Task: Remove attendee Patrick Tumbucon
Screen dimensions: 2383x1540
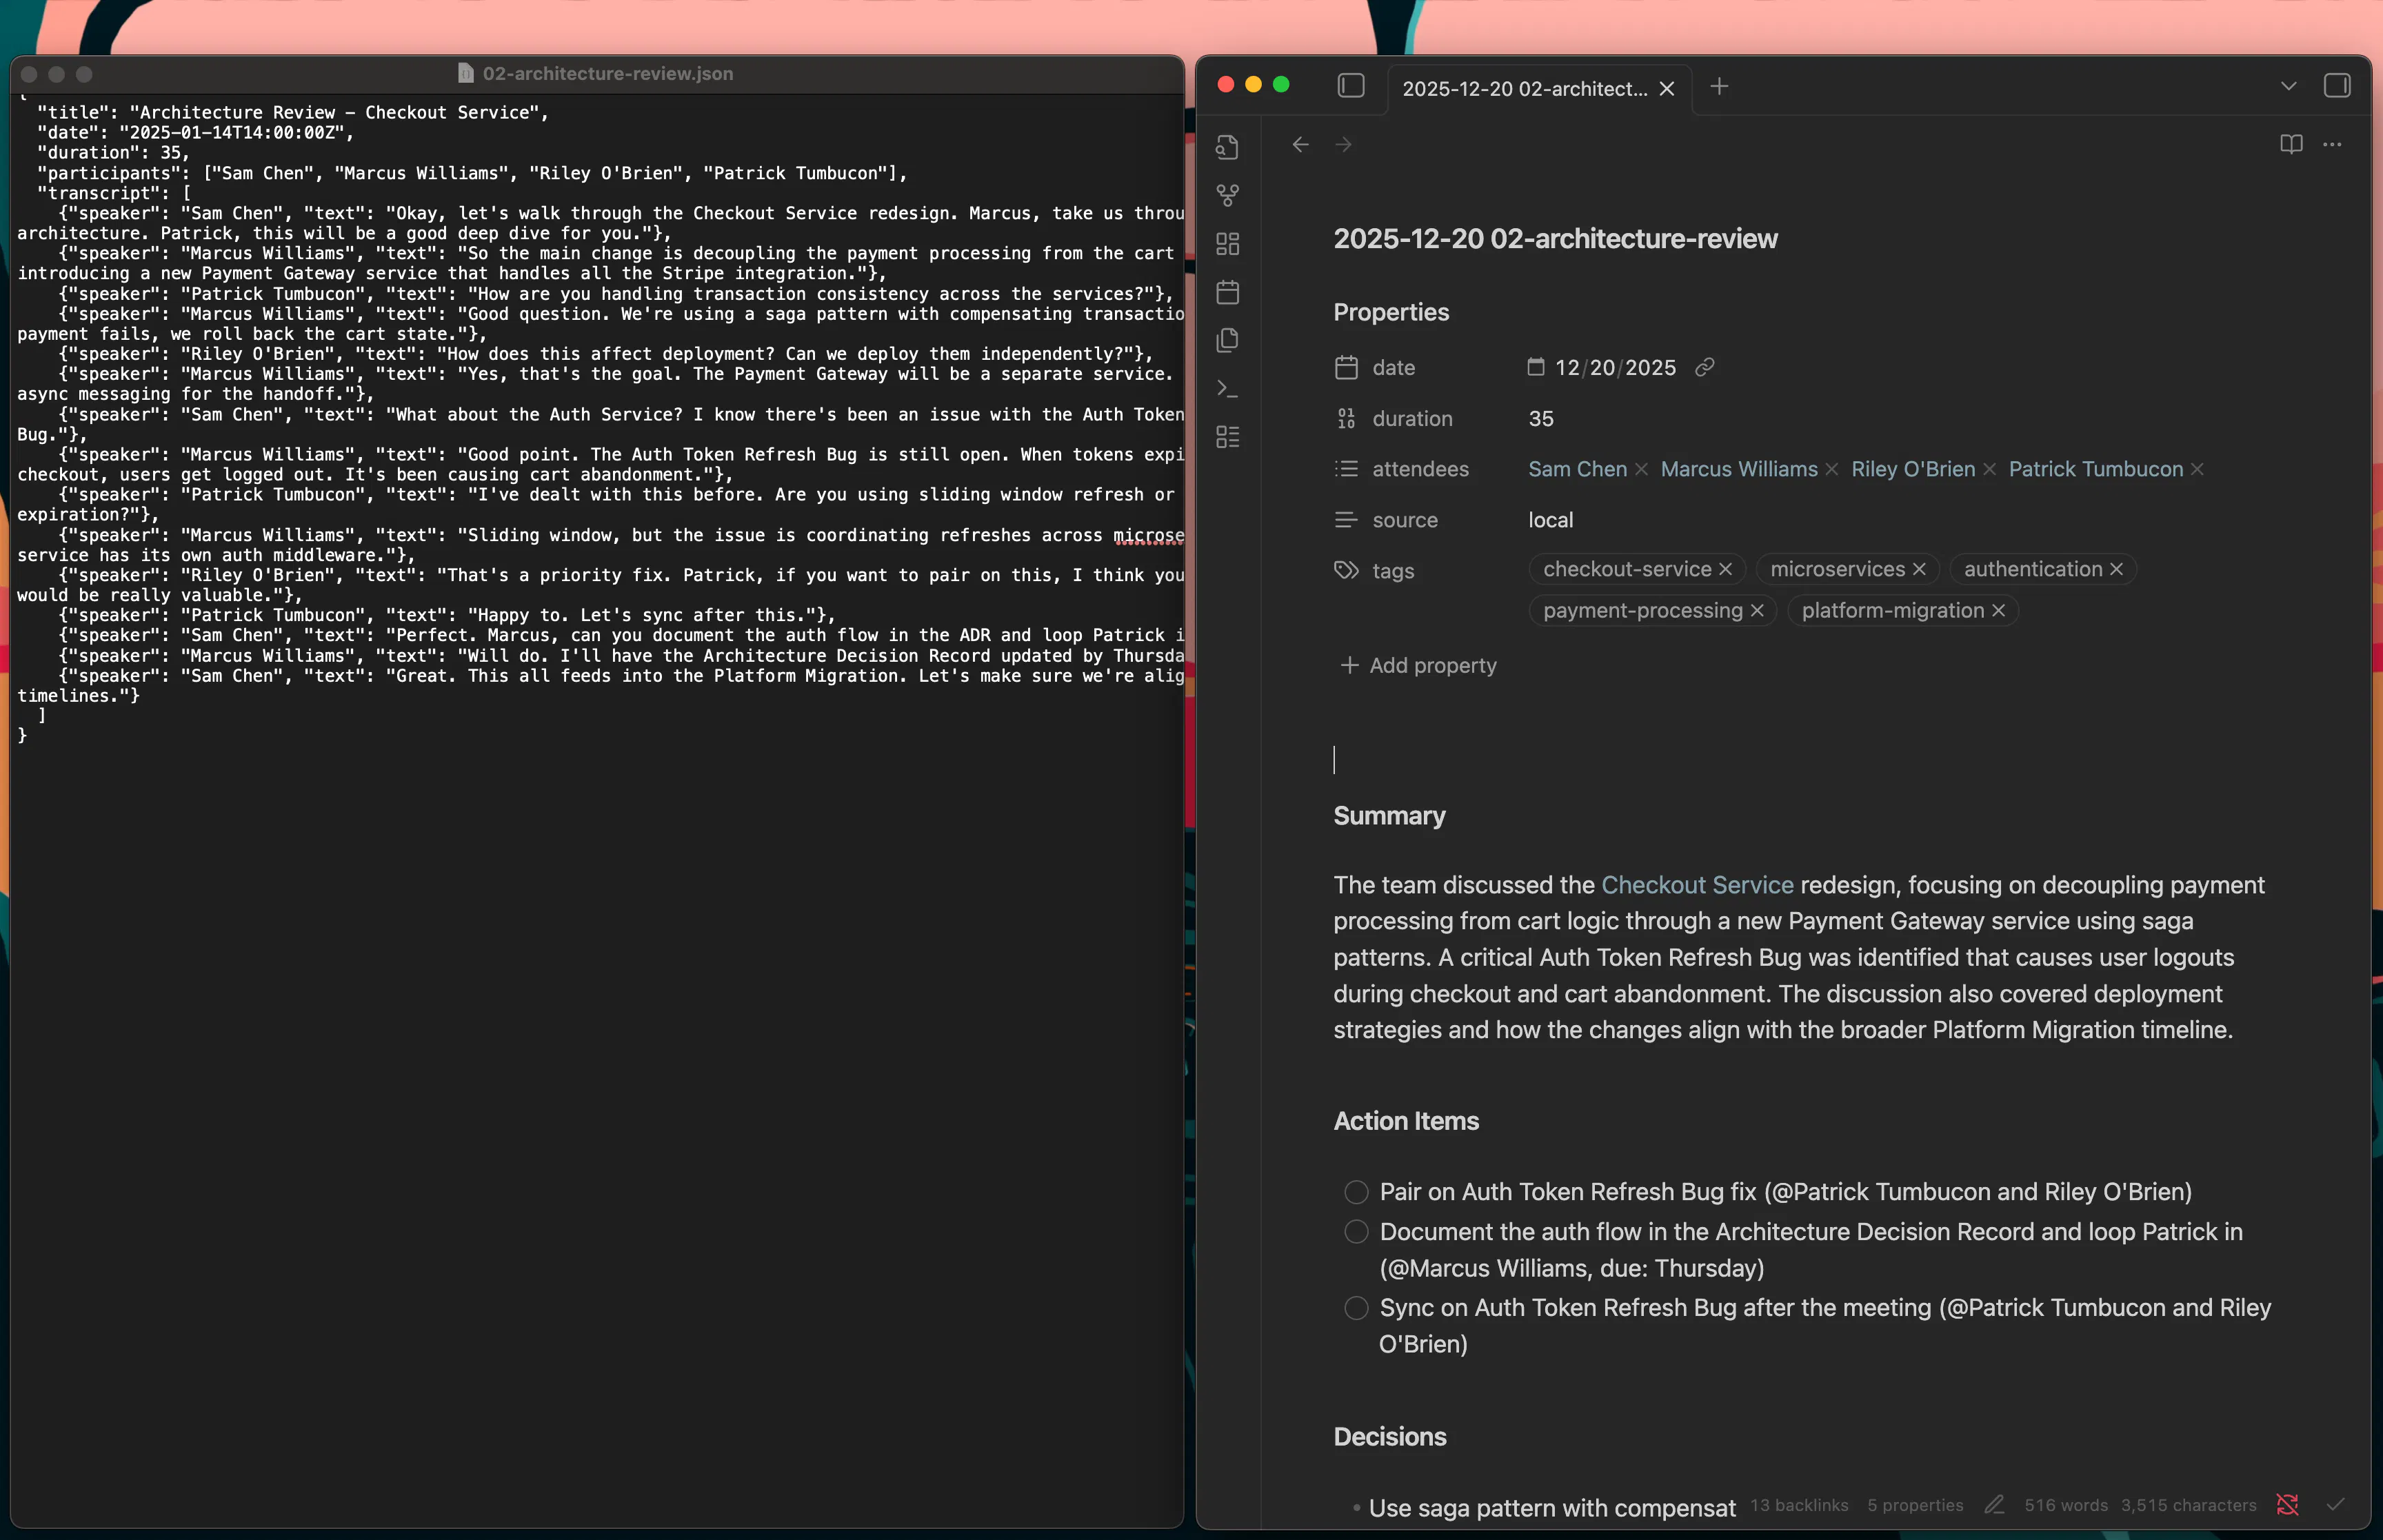Action: pos(2197,469)
